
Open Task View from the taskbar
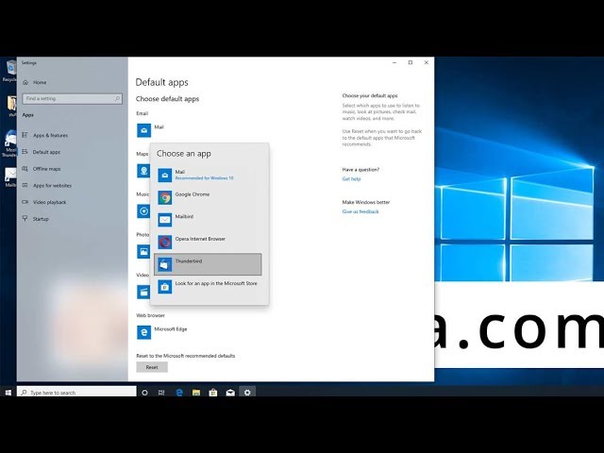click(x=161, y=393)
